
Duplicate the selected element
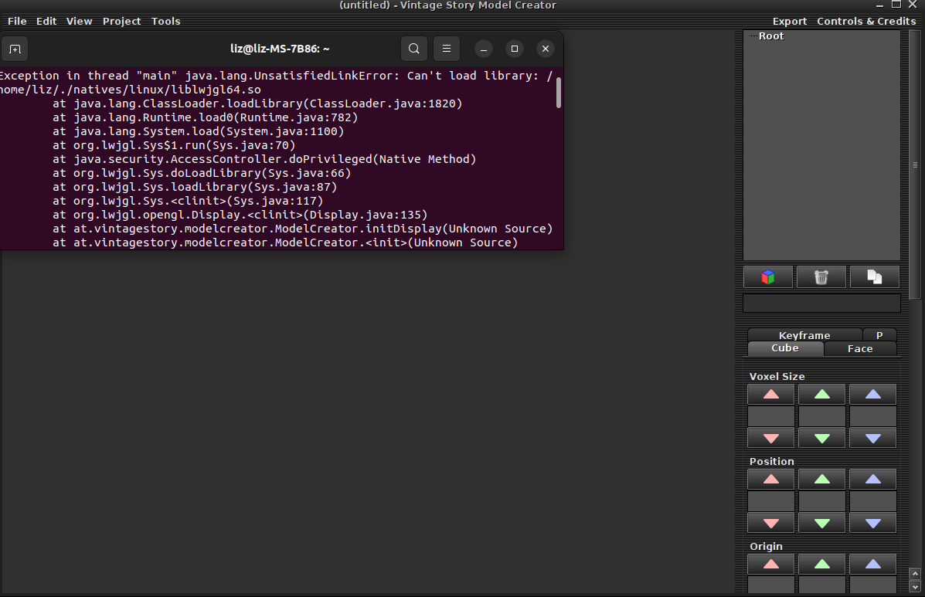tap(874, 276)
